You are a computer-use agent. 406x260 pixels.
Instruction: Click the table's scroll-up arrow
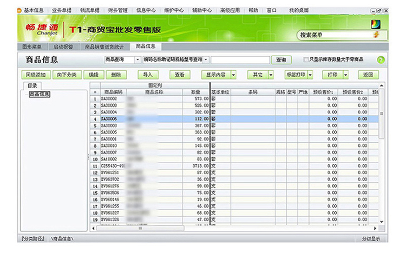pos(382,85)
